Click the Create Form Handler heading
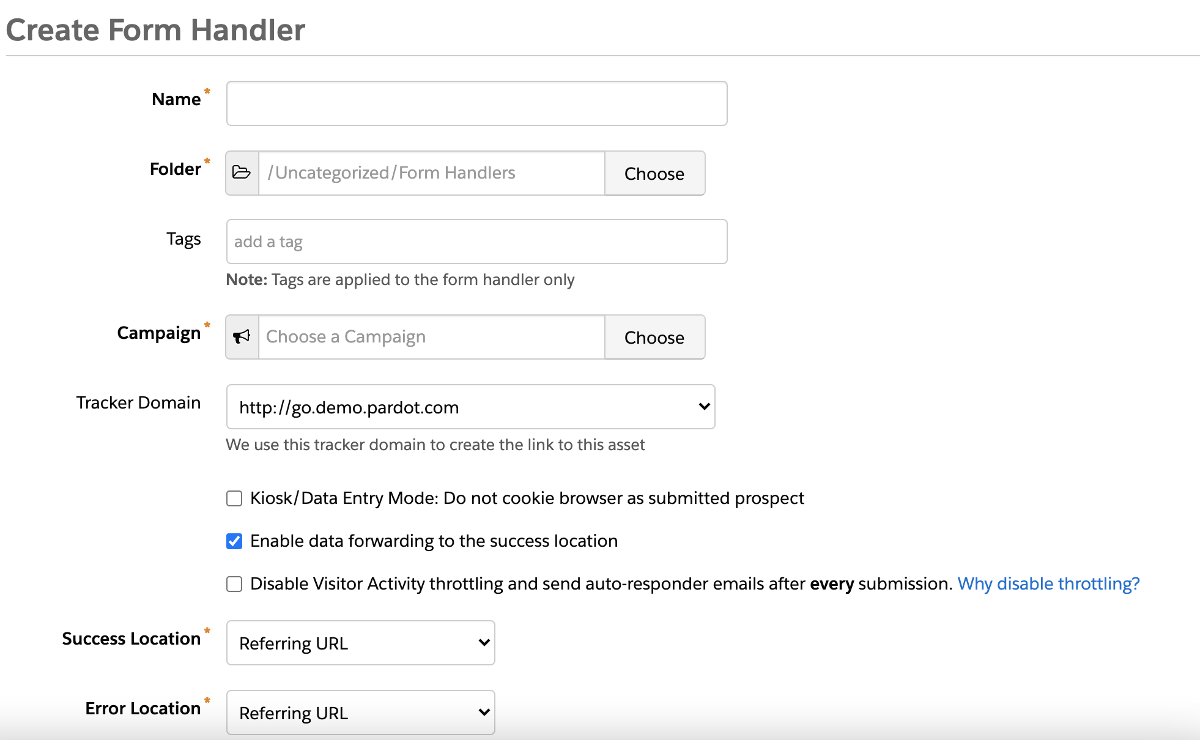This screenshot has width=1200, height=740. click(x=155, y=30)
